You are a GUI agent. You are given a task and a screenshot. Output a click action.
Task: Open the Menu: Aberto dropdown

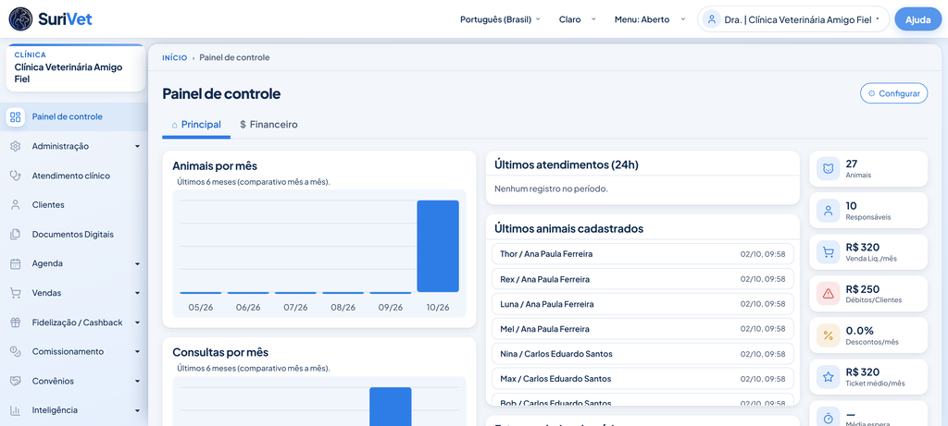(x=650, y=19)
